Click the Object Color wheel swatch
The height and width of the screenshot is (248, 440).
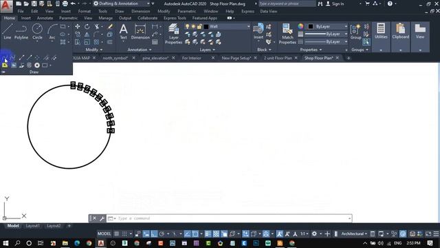[300, 26]
